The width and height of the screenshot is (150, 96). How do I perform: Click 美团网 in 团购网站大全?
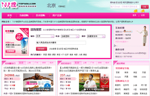click(118, 85)
